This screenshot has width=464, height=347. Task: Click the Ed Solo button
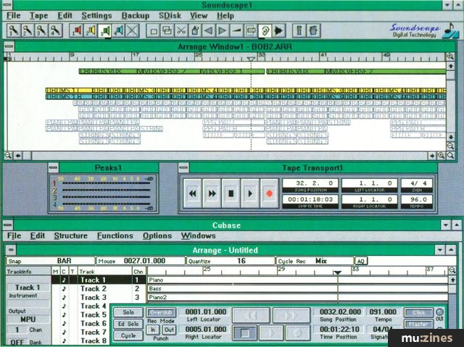click(x=128, y=324)
